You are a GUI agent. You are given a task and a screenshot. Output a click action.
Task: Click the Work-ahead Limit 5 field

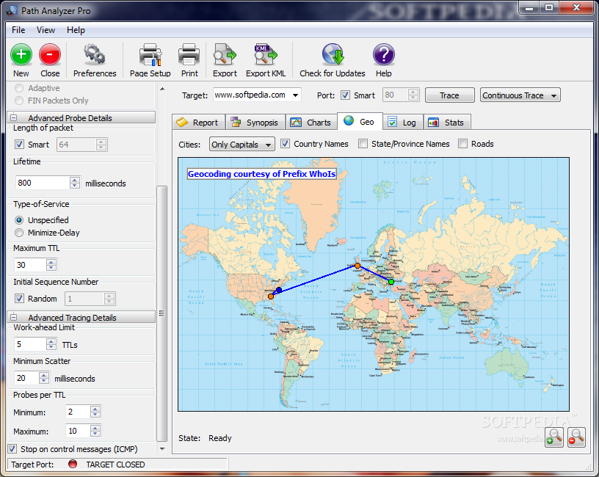[30, 344]
